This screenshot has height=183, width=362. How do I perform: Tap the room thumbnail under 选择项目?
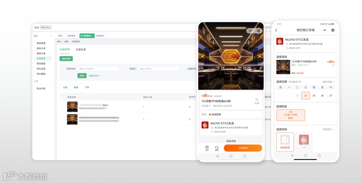283,67
